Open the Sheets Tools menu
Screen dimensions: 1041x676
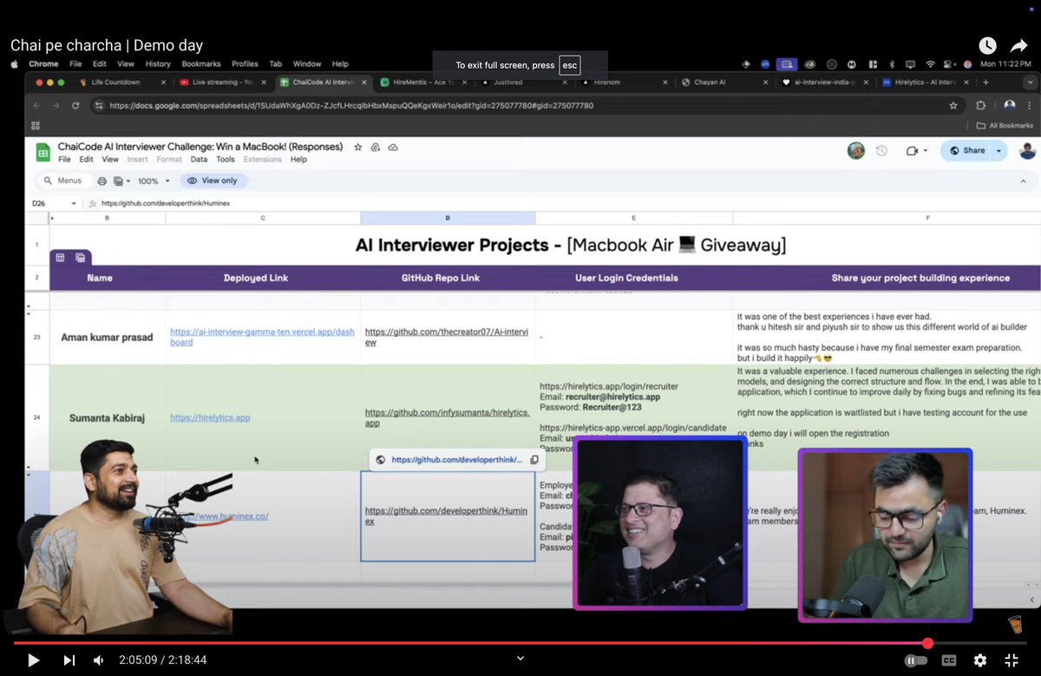(x=226, y=160)
